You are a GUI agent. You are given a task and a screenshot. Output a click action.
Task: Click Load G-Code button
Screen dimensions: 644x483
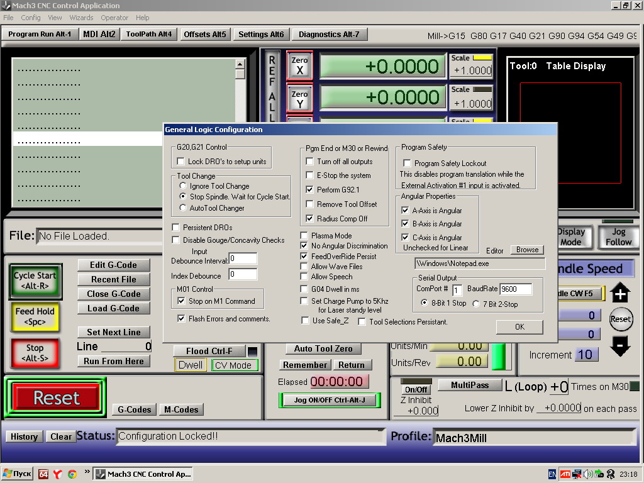(x=113, y=308)
